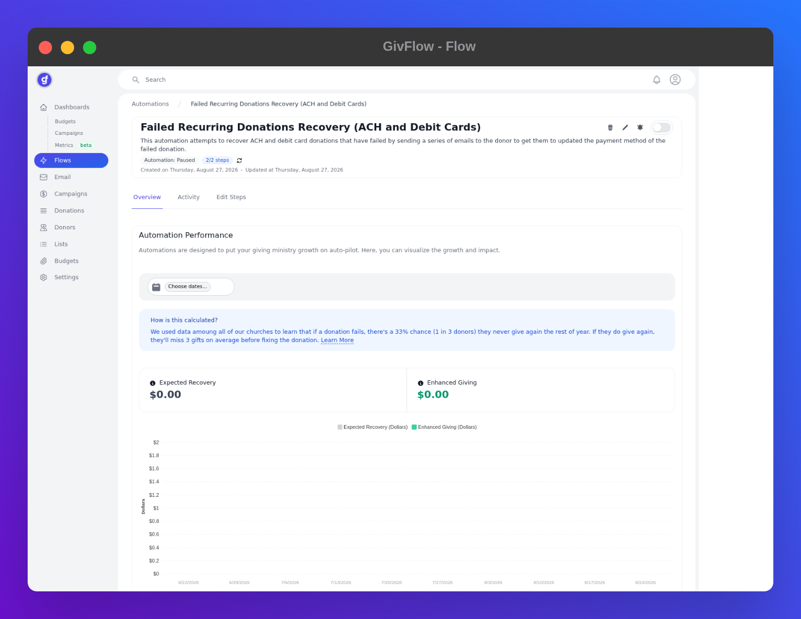Navigate to Donations in sidebar

[71, 211]
